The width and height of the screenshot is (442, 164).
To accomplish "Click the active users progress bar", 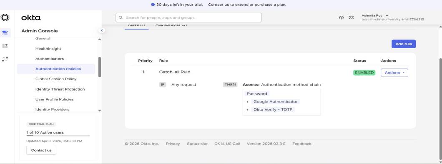I will tap(58, 136).
